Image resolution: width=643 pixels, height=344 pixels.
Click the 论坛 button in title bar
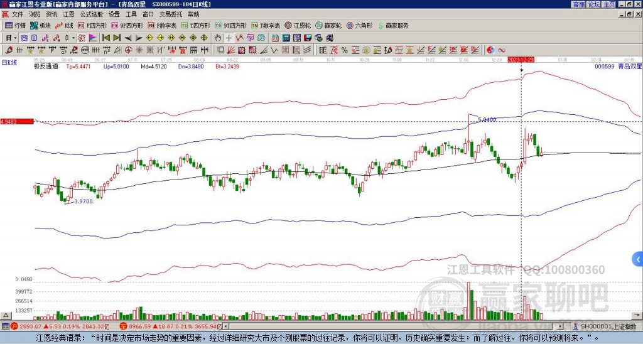[x=593, y=4]
